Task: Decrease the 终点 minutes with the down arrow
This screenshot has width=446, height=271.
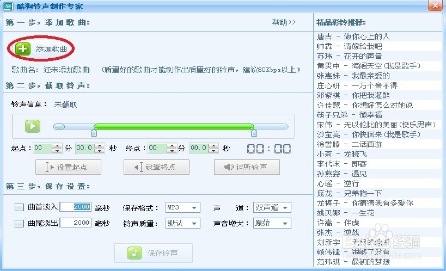Action: [172, 150]
